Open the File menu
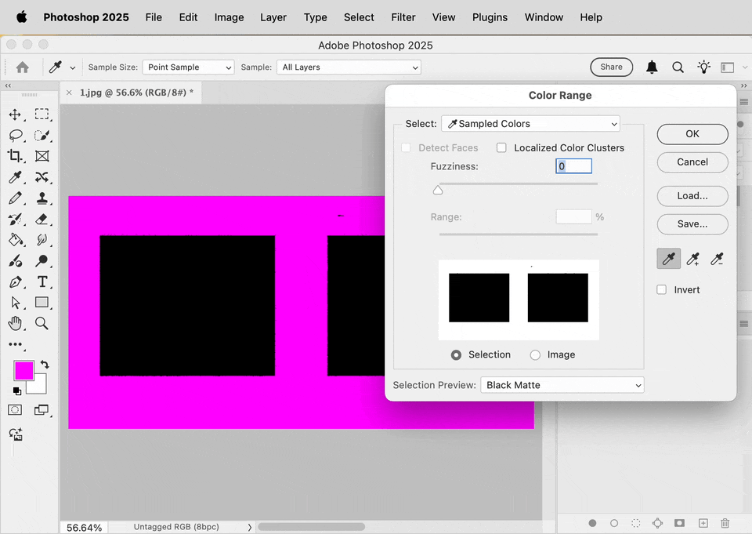This screenshot has height=534, width=752. click(154, 17)
